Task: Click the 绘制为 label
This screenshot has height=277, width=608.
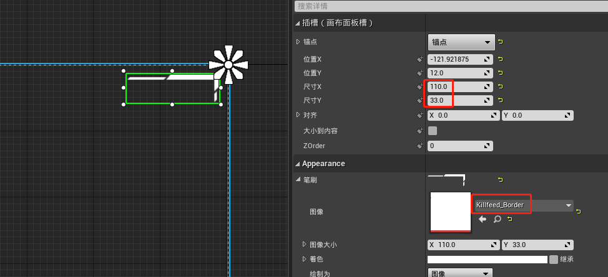Action: (320, 273)
